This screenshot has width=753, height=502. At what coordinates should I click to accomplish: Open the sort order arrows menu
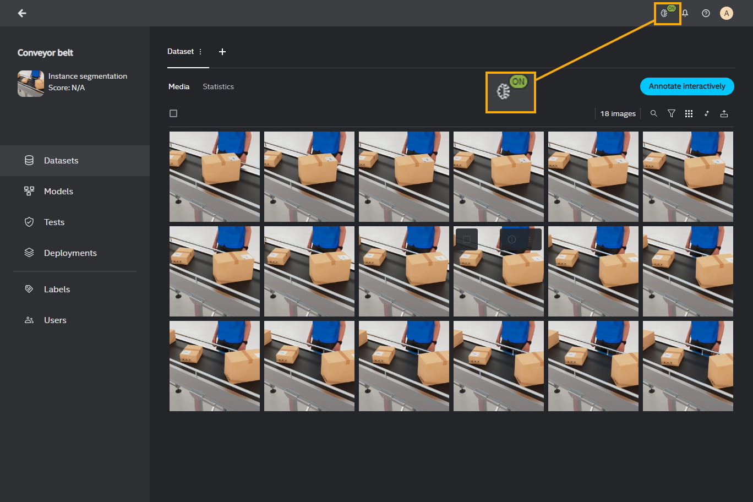[706, 113]
